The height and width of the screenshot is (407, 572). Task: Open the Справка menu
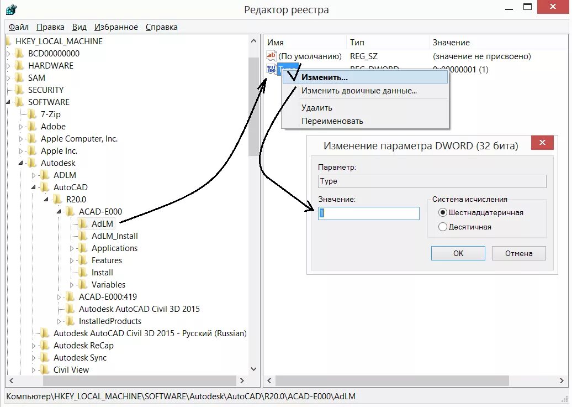[x=162, y=27]
